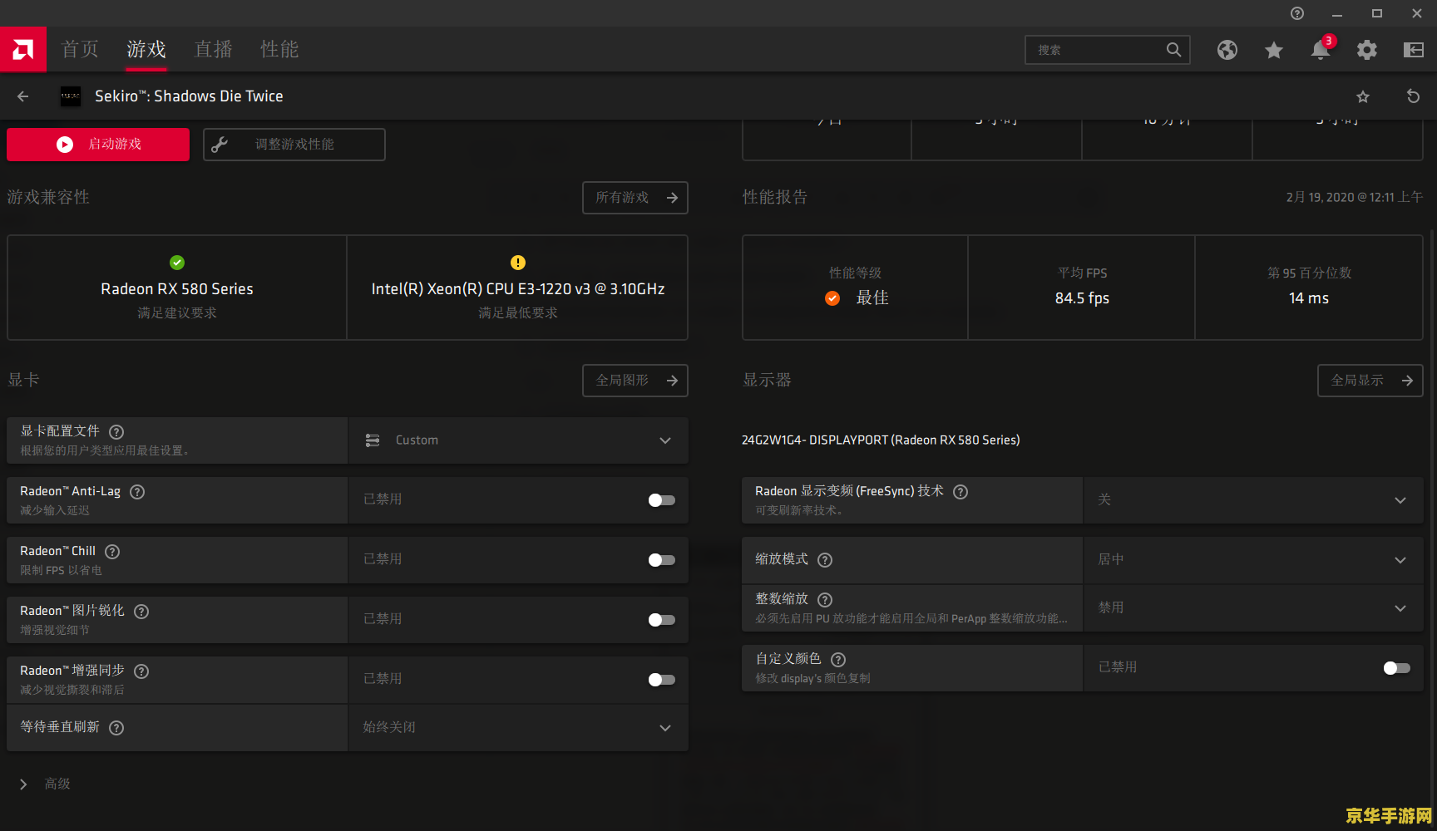Expand the 高级 advanced section
Image resolution: width=1437 pixels, height=831 pixels.
coord(46,784)
